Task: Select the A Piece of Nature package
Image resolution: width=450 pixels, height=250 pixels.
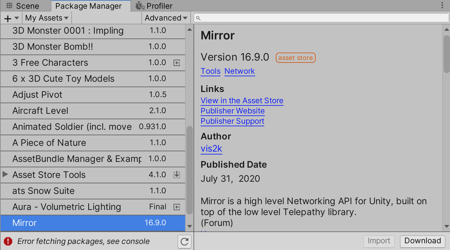Action: point(93,143)
